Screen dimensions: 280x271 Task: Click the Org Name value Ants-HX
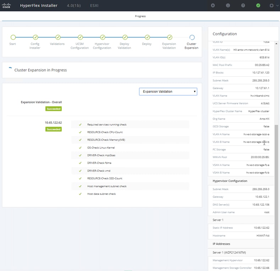pyautogui.click(x=264, y=119)
